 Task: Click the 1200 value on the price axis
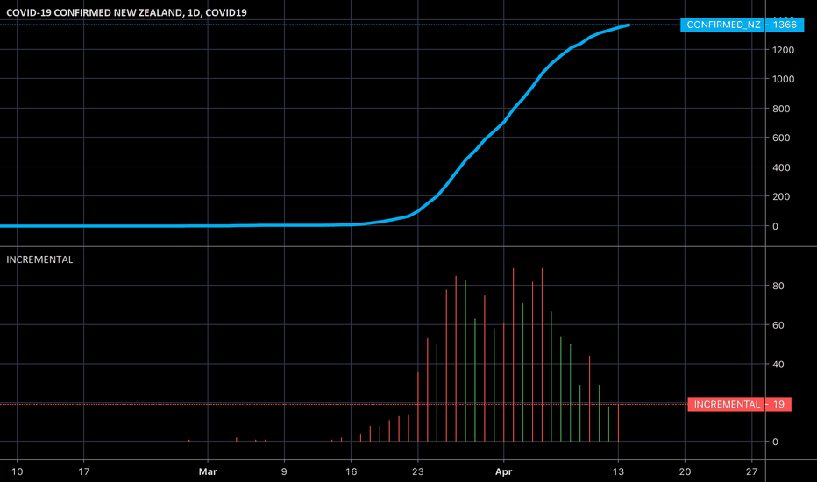coord(784,50)
